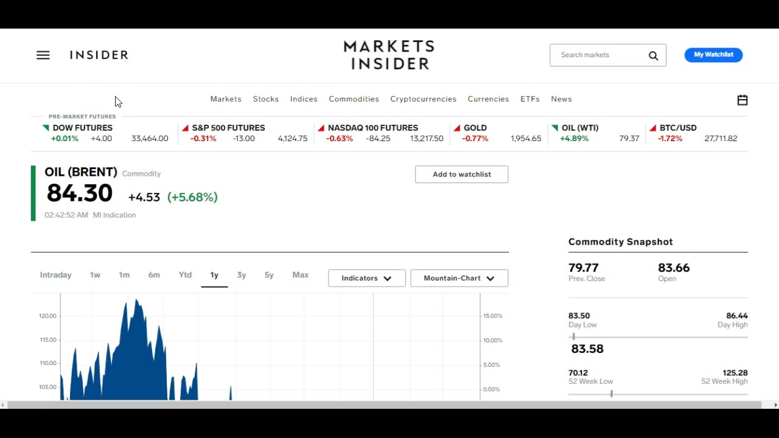Click the 52 Week range slider marker

(611, 394)
